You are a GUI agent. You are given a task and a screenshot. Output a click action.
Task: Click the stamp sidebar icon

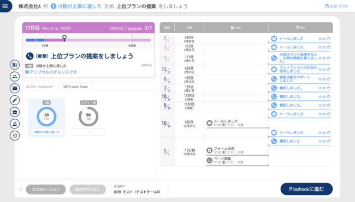coord(15,124)
